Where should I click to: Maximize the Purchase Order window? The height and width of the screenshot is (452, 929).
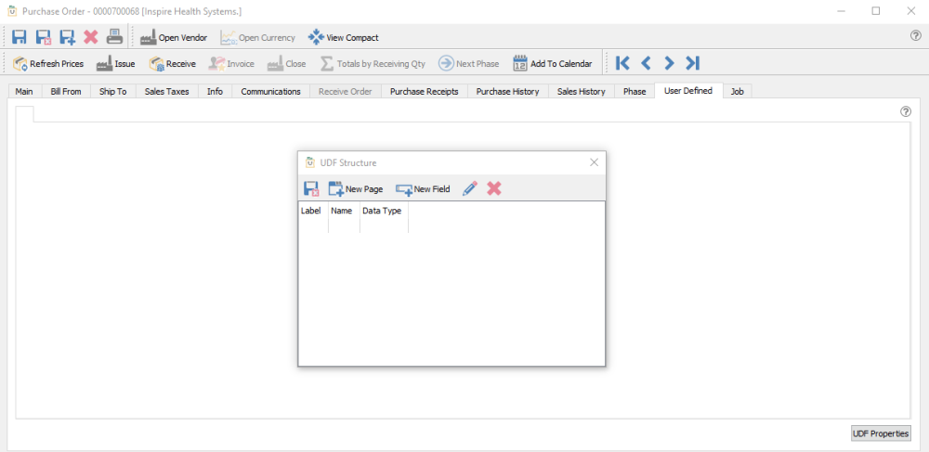(876, 10)
